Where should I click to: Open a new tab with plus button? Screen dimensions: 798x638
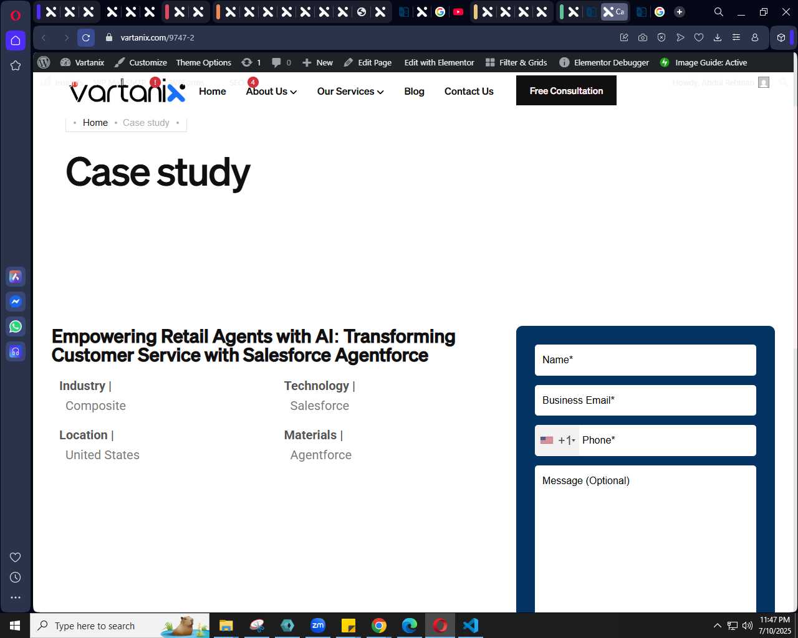680,12
